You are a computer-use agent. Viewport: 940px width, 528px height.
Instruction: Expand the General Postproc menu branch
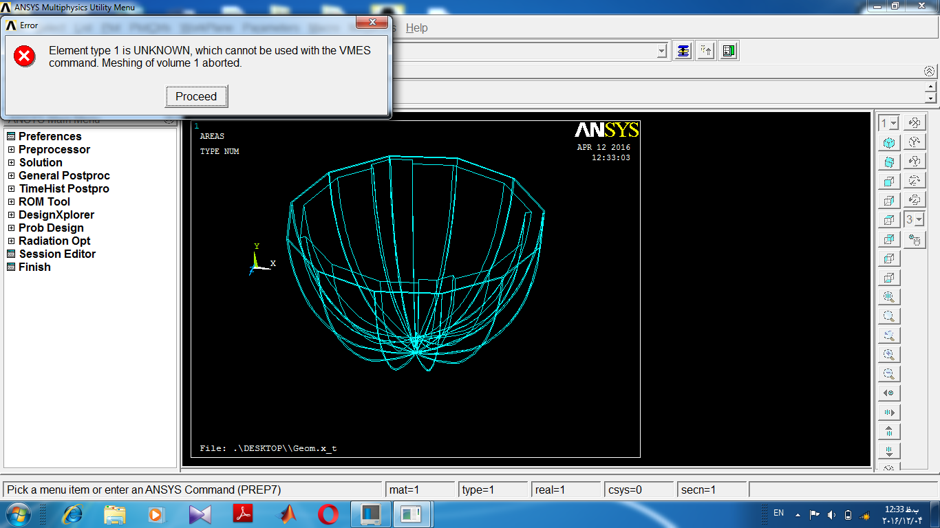click(11, 176)
